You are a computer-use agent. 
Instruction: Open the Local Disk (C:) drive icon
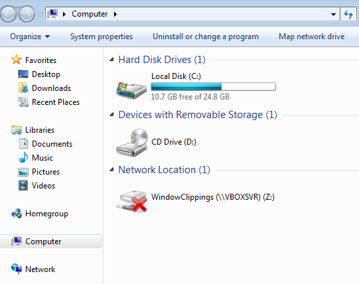click(131, 90)
